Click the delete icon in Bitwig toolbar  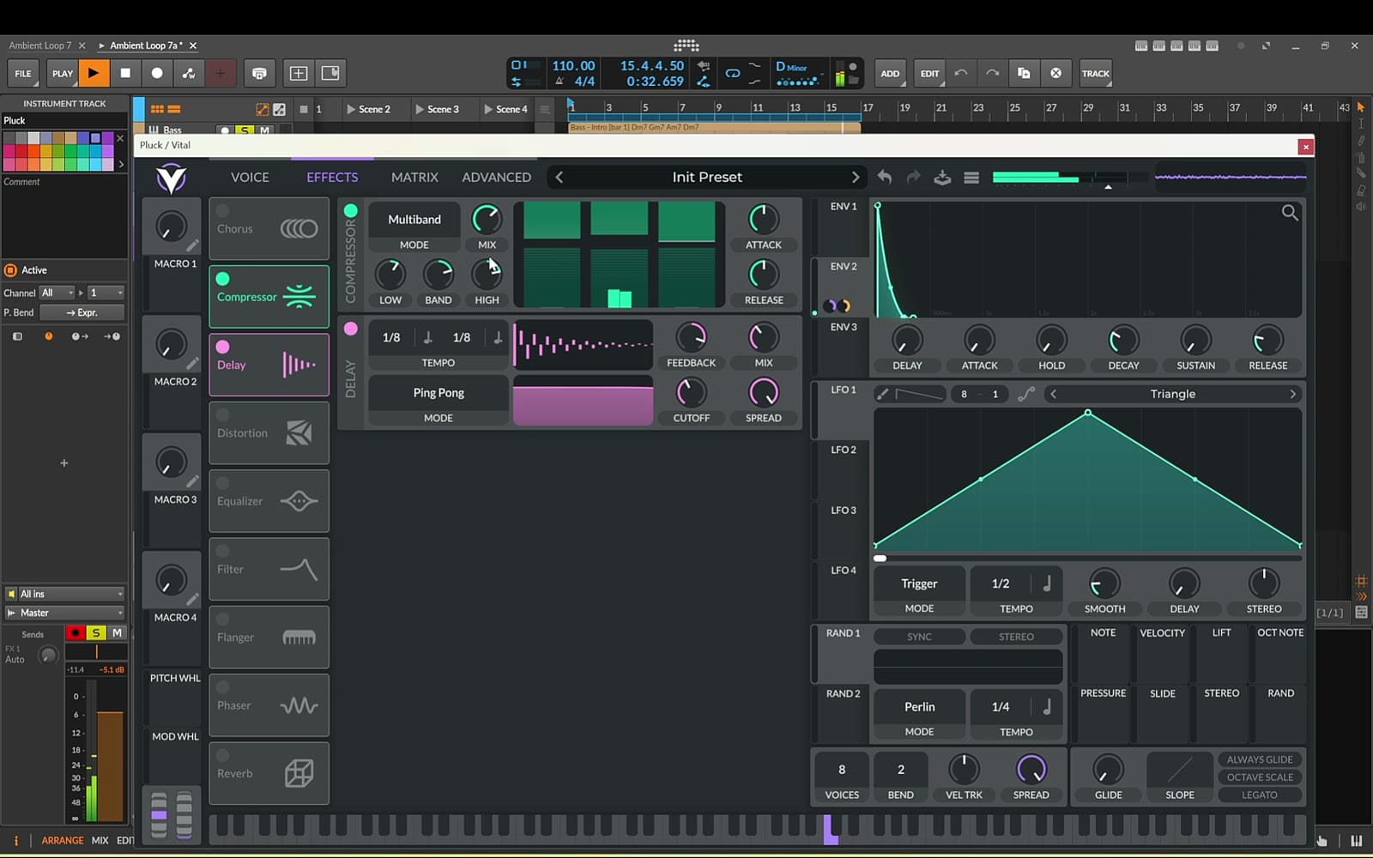pyautogui.click(x=1056, y=73)
